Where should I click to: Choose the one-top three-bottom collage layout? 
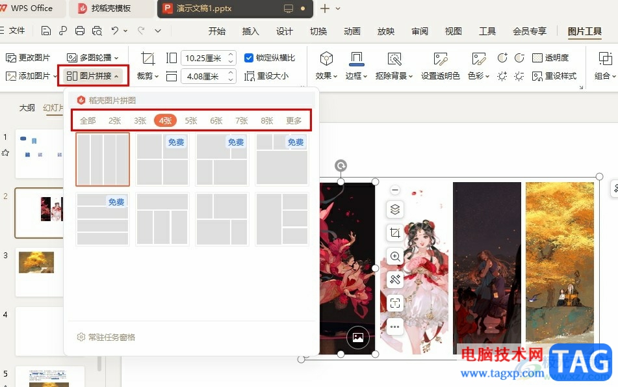coord(162,219)
